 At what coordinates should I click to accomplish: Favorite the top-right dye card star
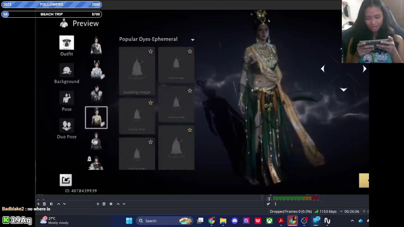coord(190,51)
